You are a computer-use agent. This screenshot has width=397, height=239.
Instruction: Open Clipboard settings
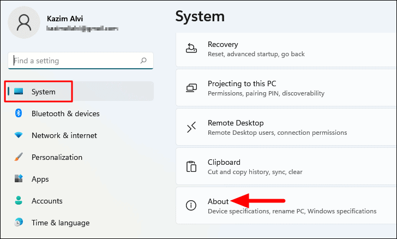pos(286,166)
